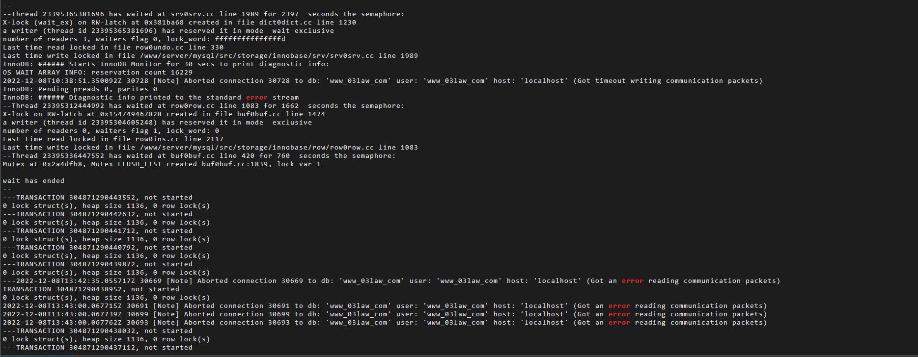Click the buf0buf.cc line 1474 X-lock line
Viewport: 918px width, 357px height.
164,114
